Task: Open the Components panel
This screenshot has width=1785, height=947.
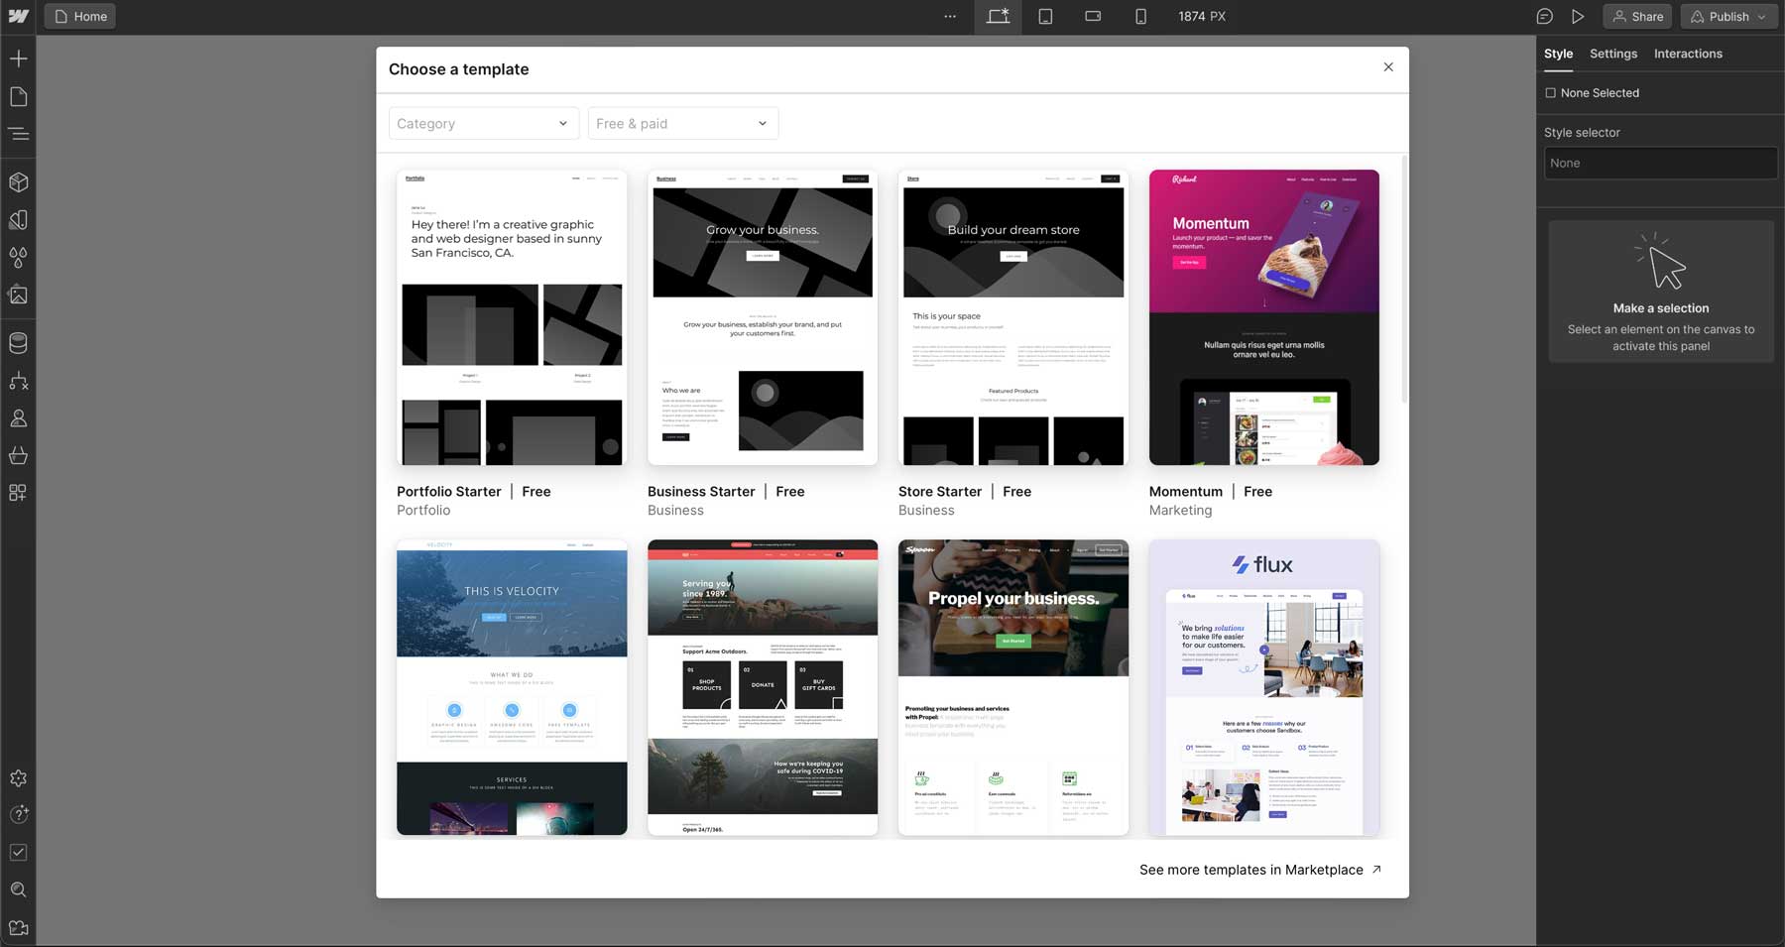Action: pos(18,181)
